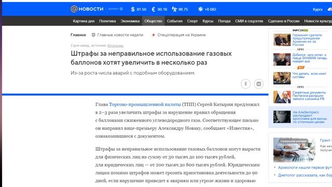Click the проект label beside Новости logo
Image resolution: width=332 pixels, height=187 pixels.
(x=115, y=9)
